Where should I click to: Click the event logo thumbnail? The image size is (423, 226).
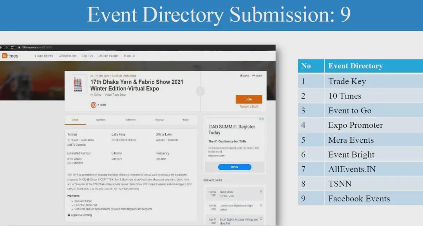pos(78,84)
